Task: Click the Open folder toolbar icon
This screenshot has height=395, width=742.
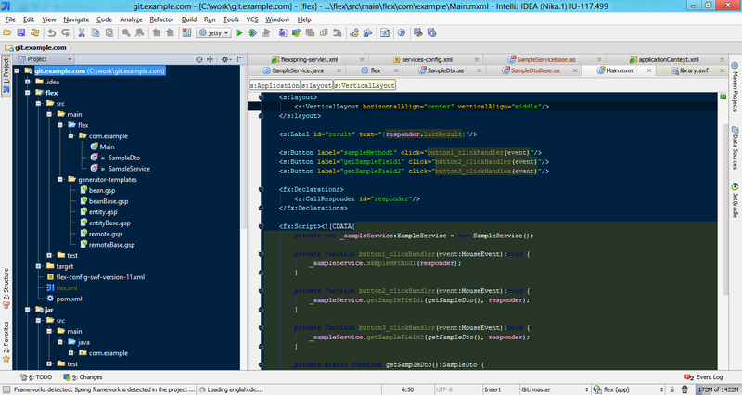Action: tap(7, 32)
